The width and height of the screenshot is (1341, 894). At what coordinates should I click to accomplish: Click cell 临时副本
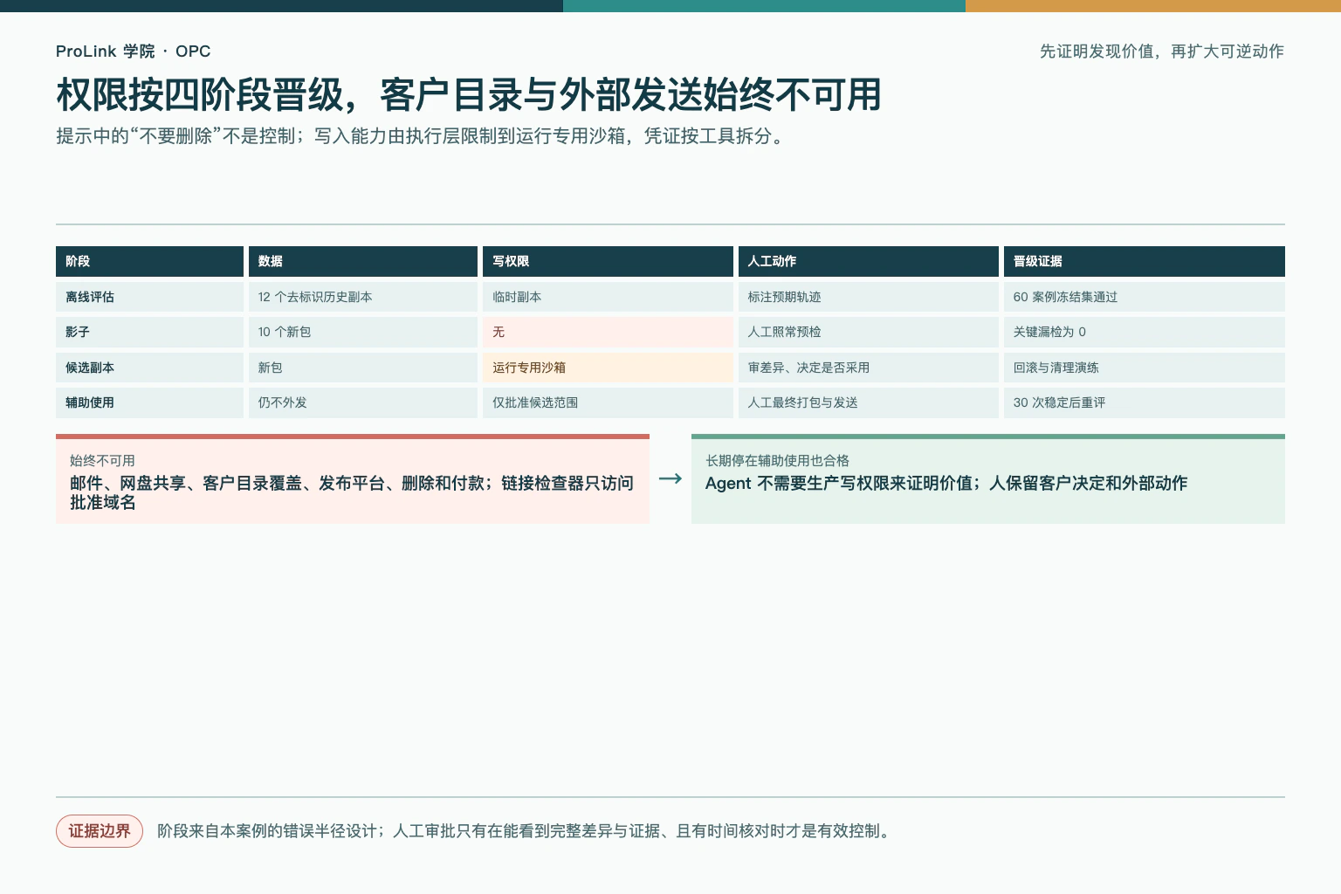coord(608,297)
